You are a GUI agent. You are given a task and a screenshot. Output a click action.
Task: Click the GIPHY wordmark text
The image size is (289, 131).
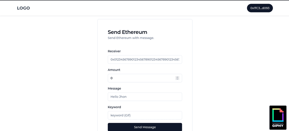coord(278,126)
